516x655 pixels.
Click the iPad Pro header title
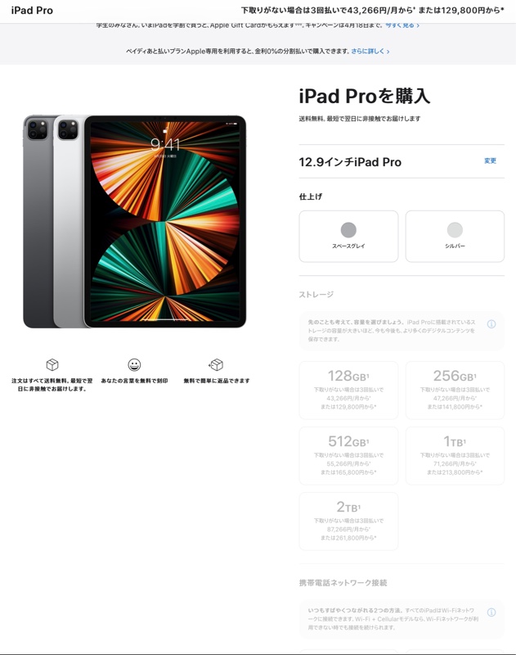pyautogui.click(x=32, y=11)
